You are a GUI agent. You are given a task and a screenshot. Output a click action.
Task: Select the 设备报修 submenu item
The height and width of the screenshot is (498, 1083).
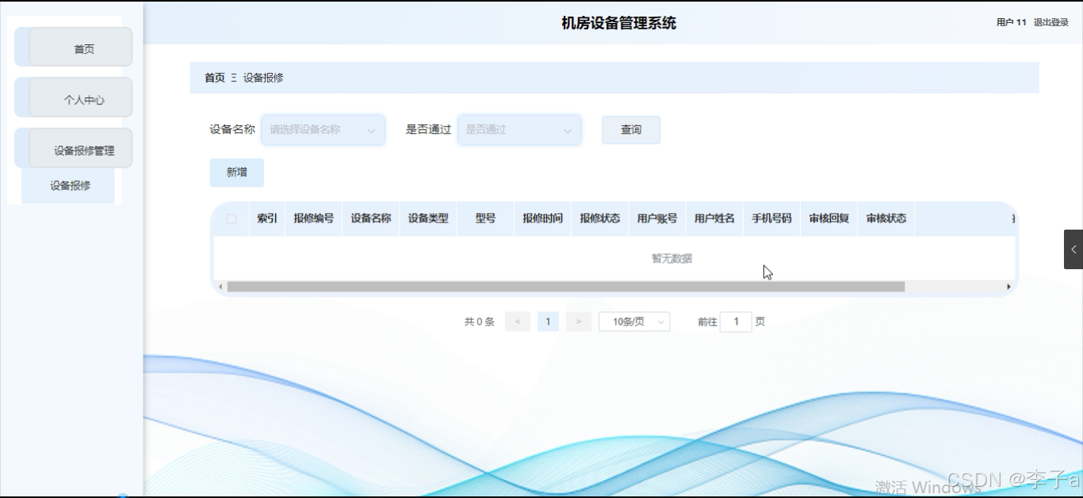click(68, 186)
